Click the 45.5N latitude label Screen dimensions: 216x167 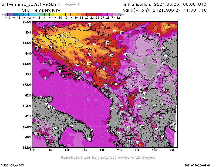26,22
